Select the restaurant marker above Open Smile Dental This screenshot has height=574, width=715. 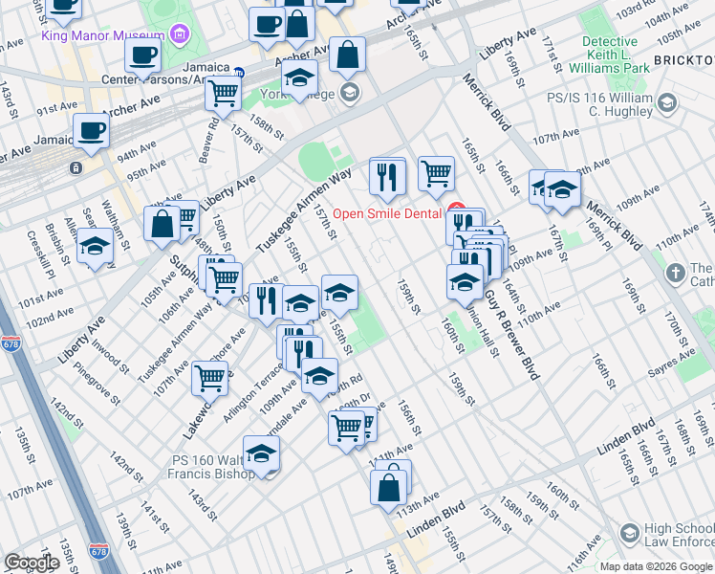(387, 180)
